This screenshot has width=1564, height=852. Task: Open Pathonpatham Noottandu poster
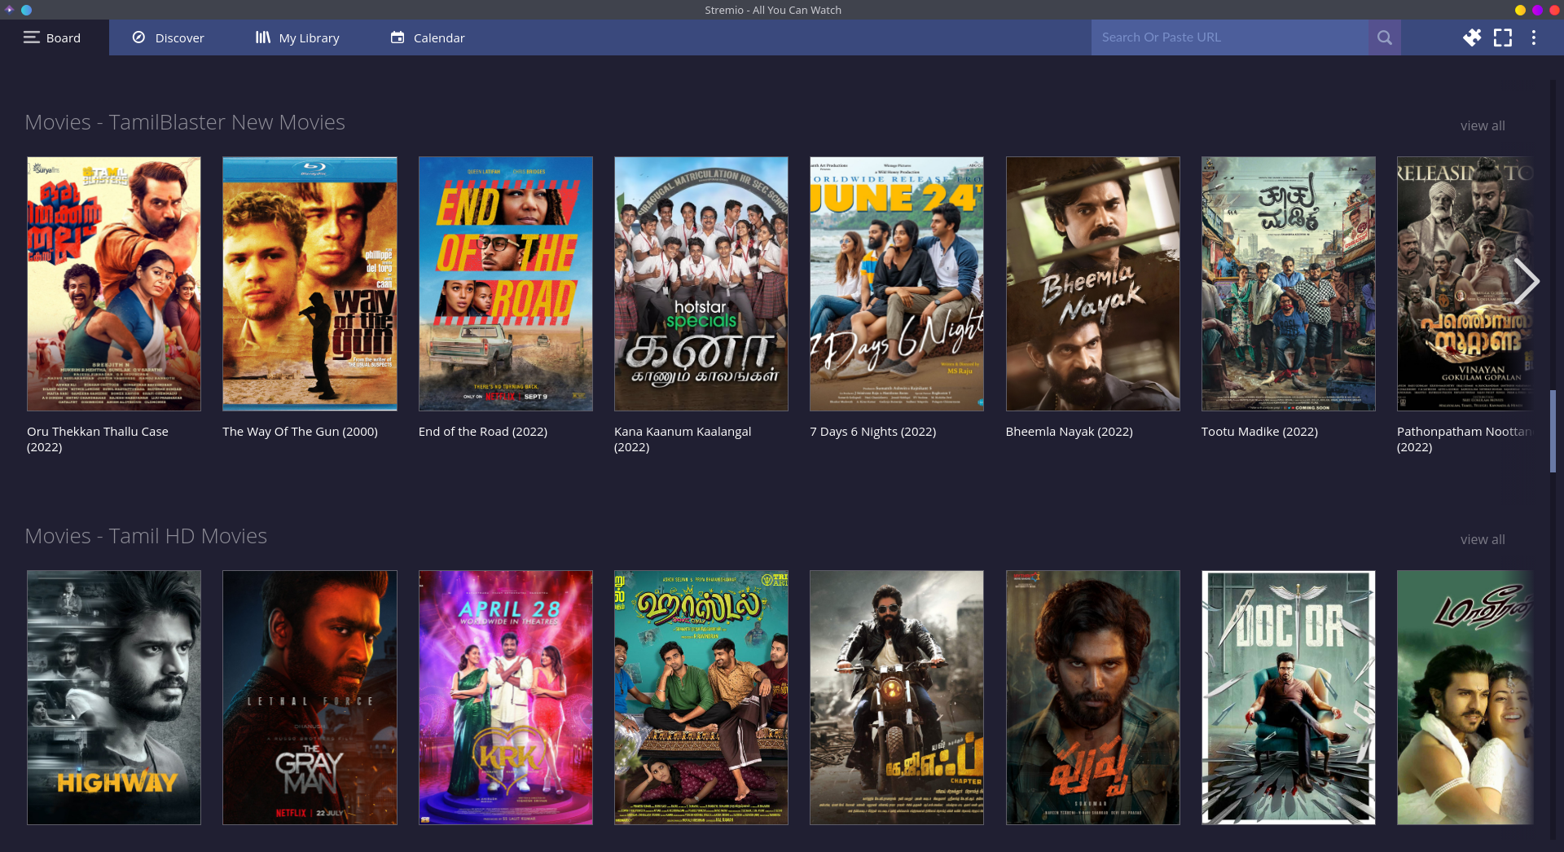1465,283
